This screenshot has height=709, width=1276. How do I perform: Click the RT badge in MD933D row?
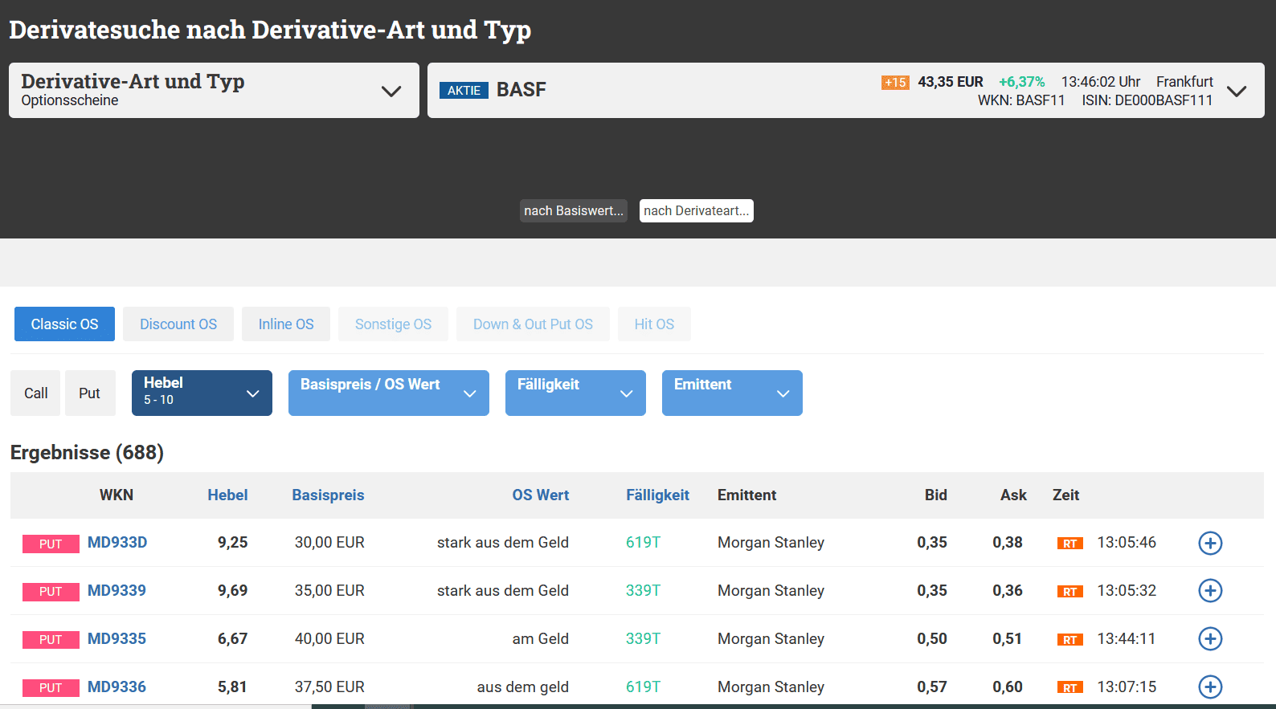pyautogui.click(x=1069, y=544)
